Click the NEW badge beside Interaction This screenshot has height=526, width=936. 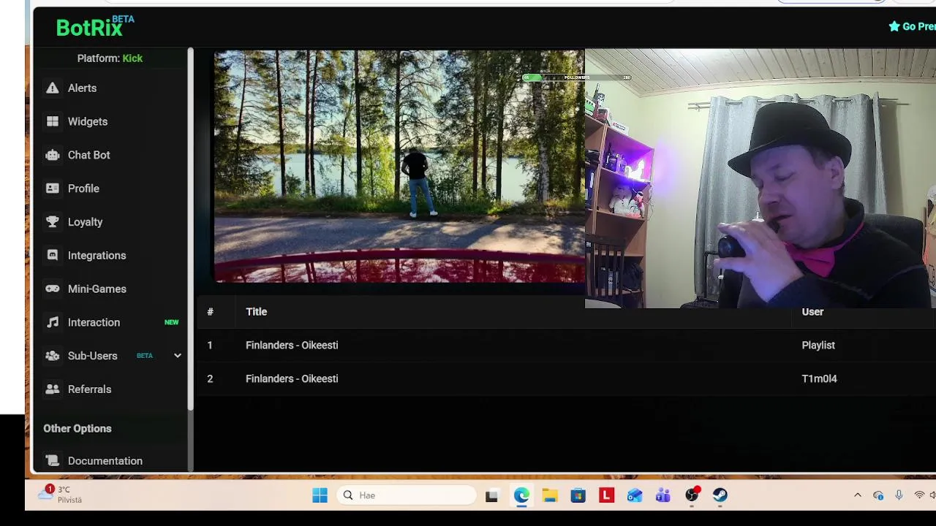click(171, 322)
